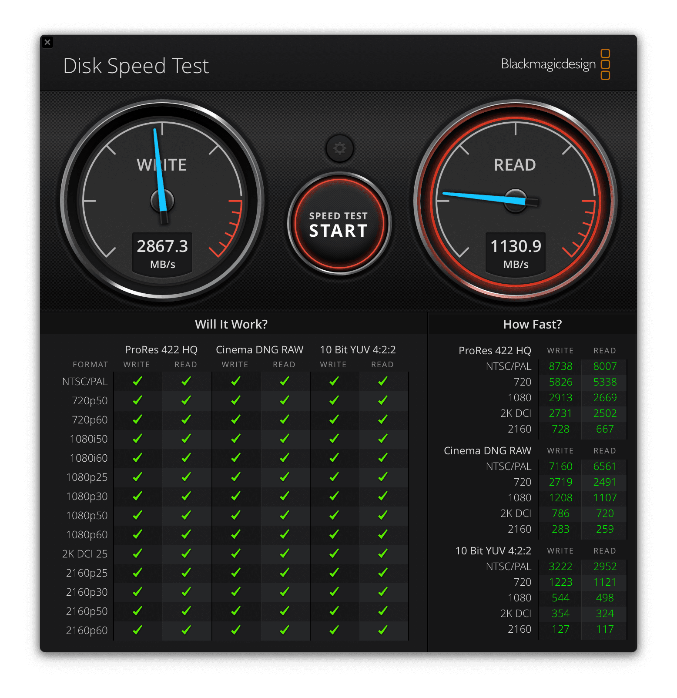The image size is (677, 698).
Task: Click 2K DCI 25 Cinema DNG read checkmark
Action: point(284,554)
